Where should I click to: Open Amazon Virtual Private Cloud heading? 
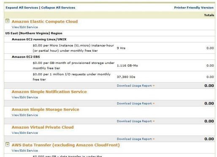[43, 127]
